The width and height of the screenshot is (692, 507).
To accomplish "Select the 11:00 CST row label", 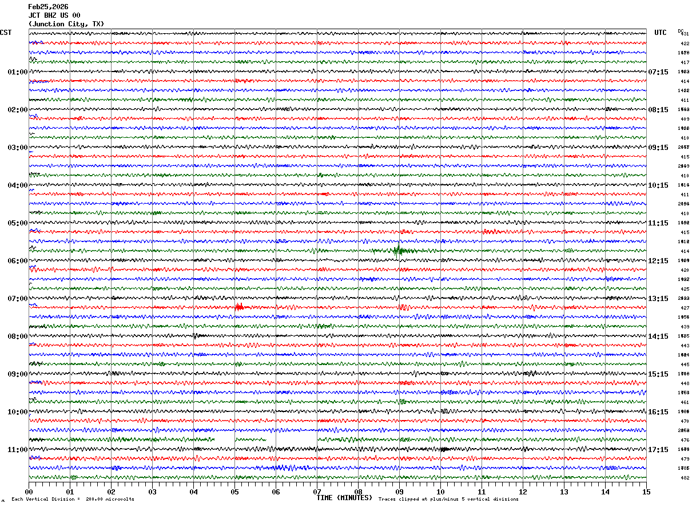I will coord(17,450).
